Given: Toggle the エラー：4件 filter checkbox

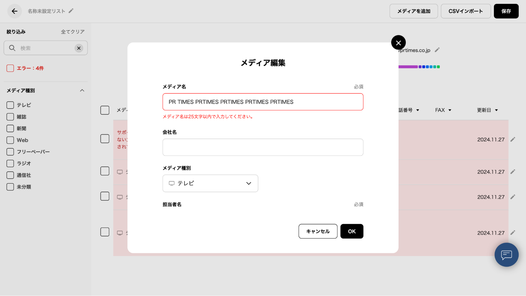Looking at the screenshot, I should (10, 68).
